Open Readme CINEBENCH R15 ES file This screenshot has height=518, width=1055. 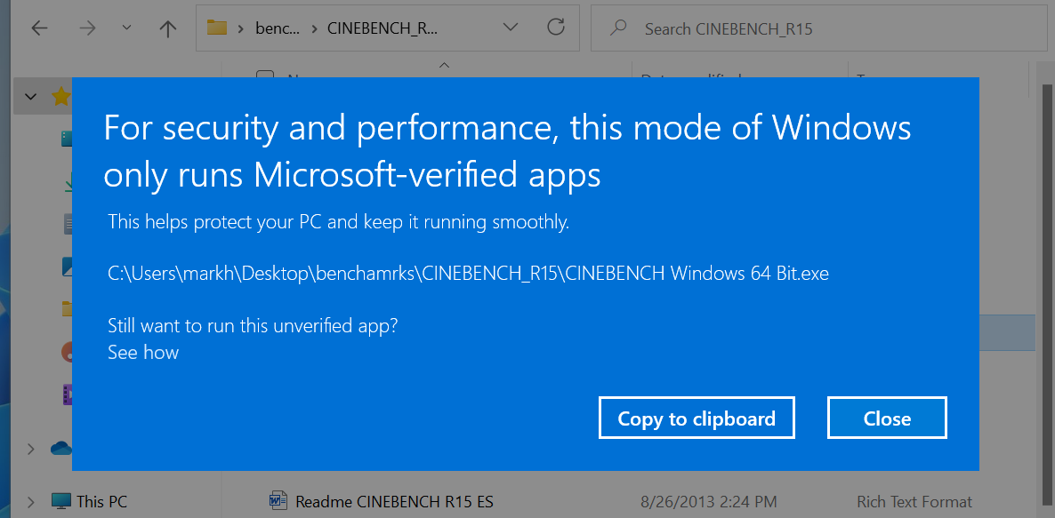[393, 502]
